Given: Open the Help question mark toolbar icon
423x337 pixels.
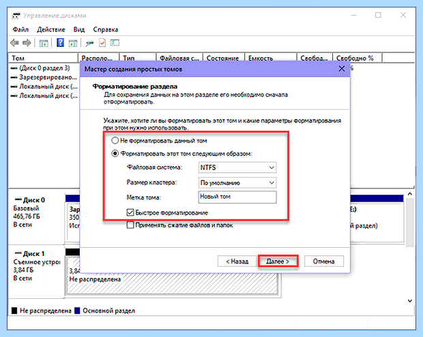Looking at the screenshot, I should coord(60,42).
